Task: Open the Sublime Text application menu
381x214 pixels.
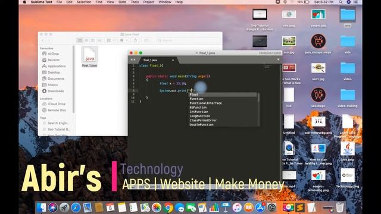Action: coord(41,2)
